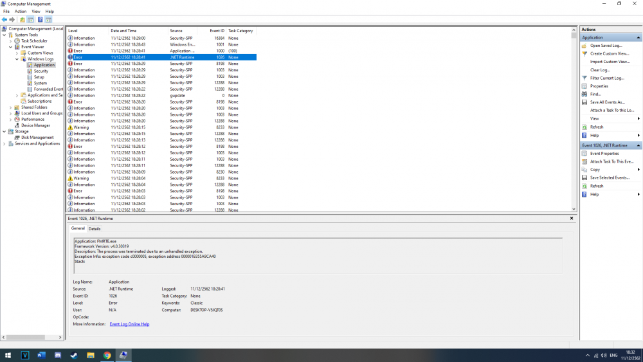Collapse the Application actions section

point(638,38)
